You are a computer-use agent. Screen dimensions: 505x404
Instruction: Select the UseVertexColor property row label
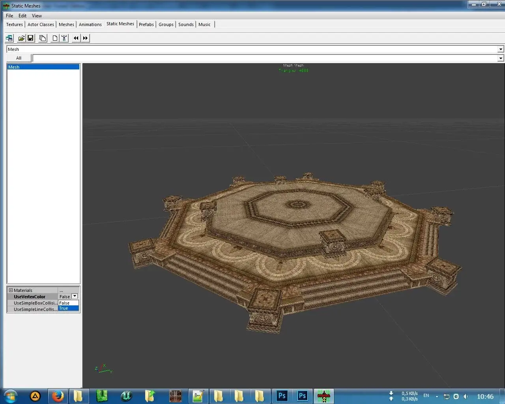pos(30,297)
